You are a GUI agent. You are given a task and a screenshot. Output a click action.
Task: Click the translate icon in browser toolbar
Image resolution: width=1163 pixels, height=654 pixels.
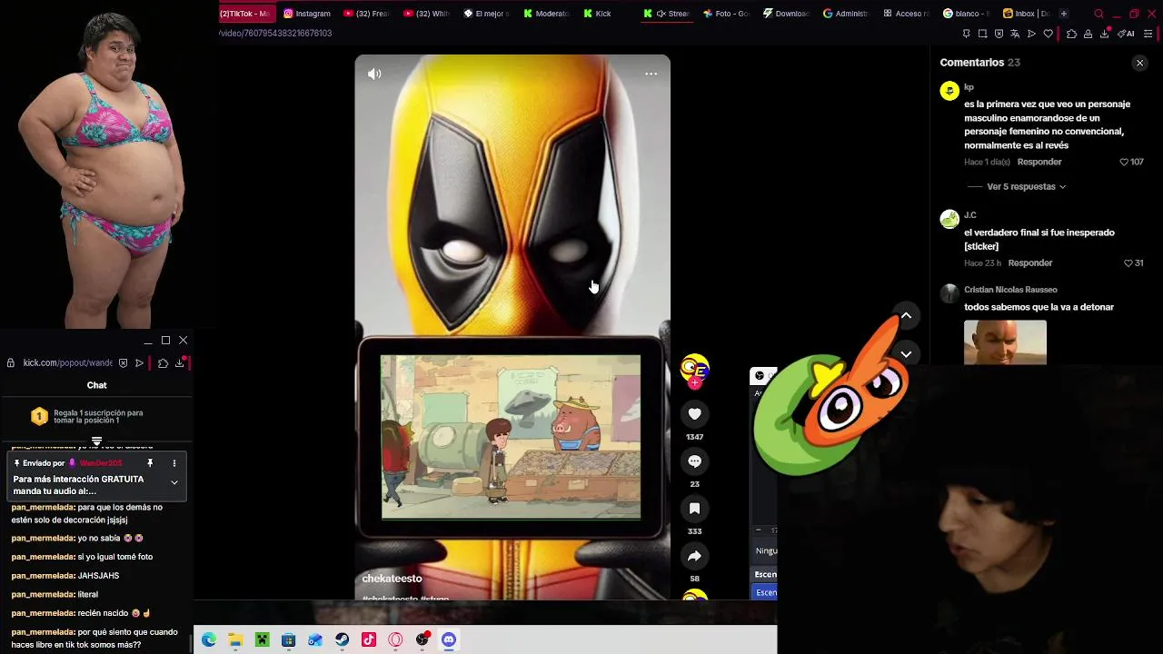pos(1015,34)
